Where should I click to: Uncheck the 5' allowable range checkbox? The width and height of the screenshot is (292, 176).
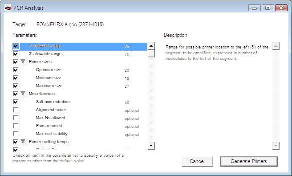click(x=16, y=46)
